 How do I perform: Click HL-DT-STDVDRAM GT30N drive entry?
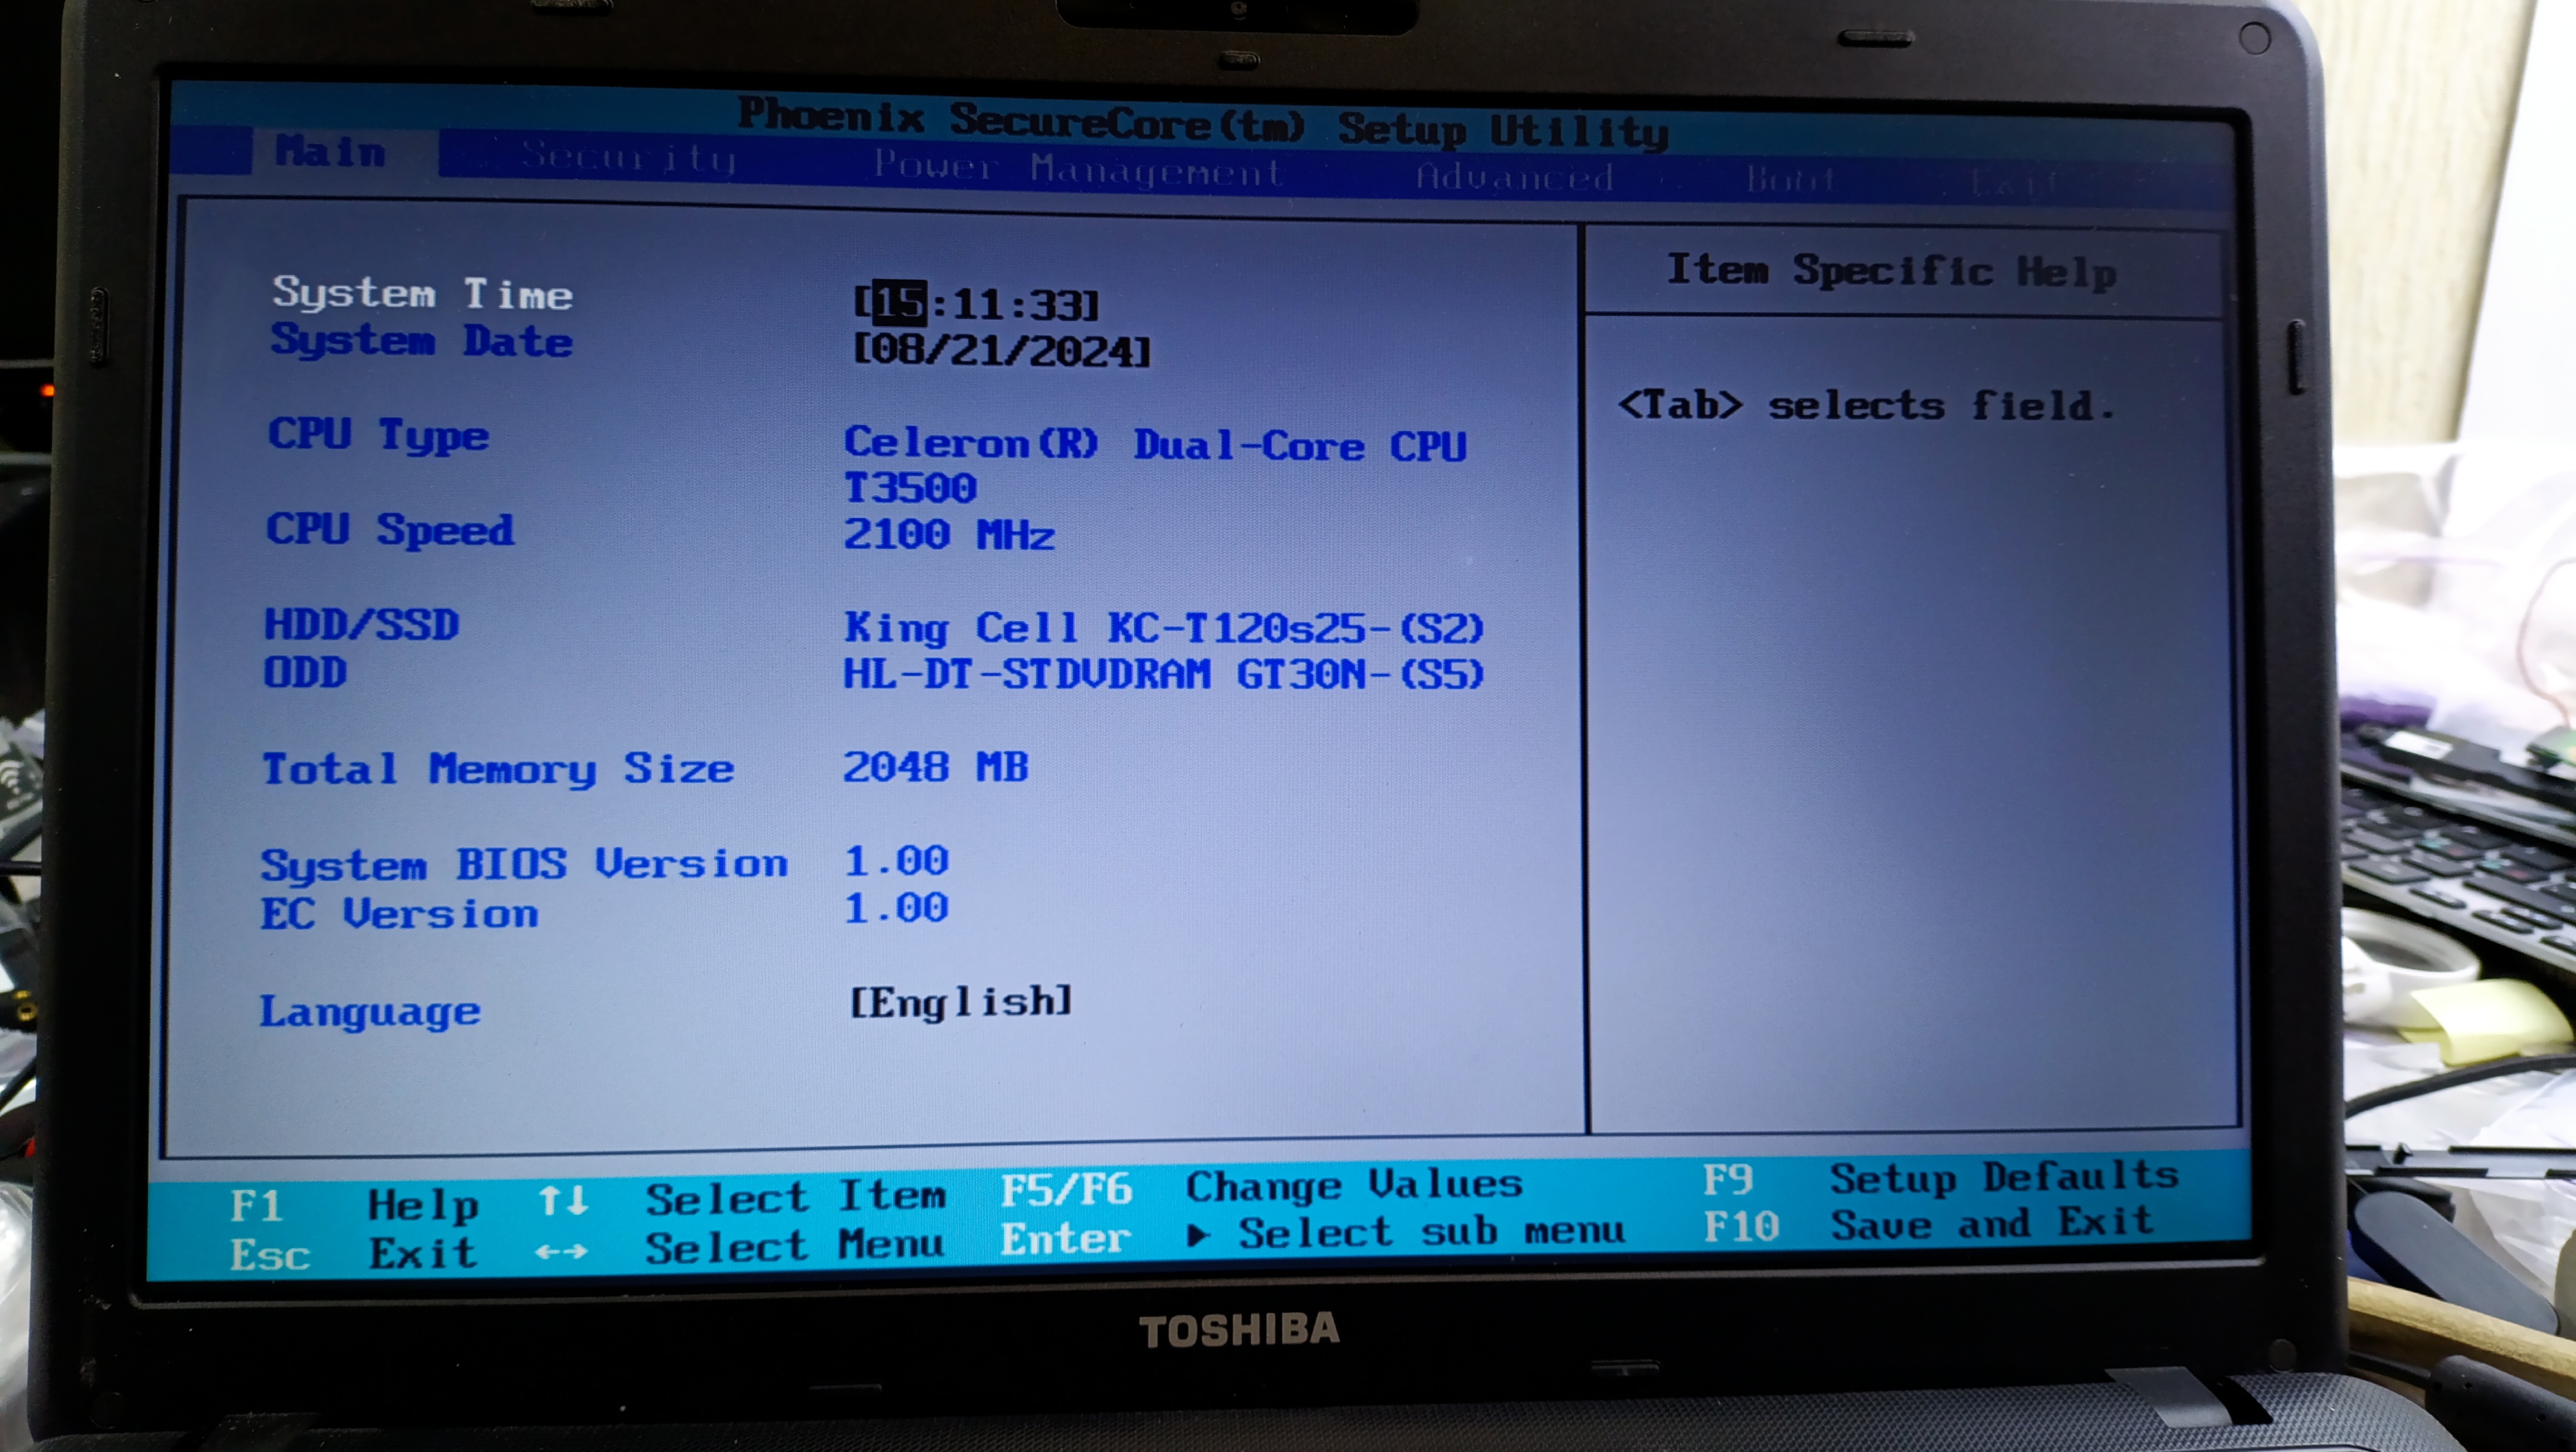1164,675
